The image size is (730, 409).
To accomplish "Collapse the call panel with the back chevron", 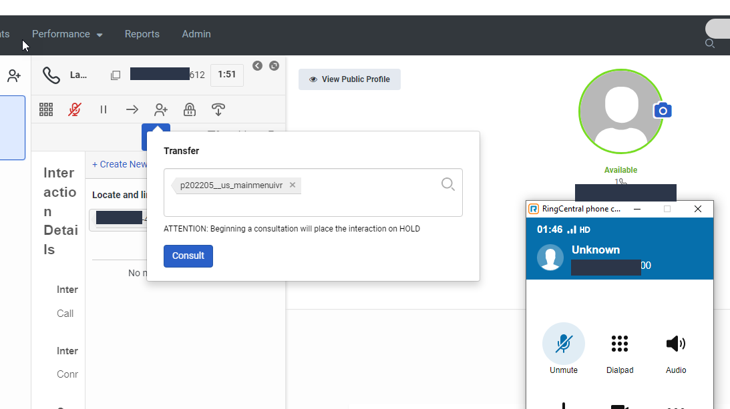I will coord(257,65).
